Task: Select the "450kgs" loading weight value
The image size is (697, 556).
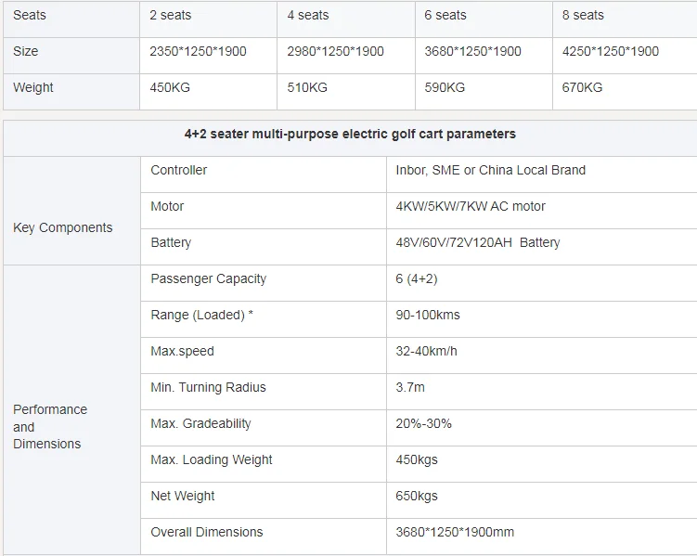Action: 417,459
